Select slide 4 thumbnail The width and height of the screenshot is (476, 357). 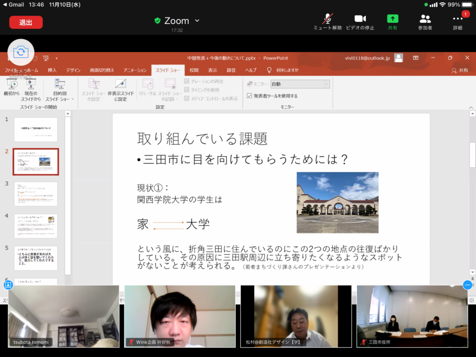[x=36, y=226]
